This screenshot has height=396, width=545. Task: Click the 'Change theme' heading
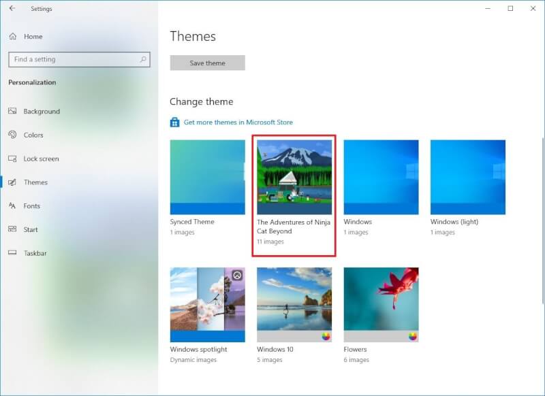(x=202, y=101)
